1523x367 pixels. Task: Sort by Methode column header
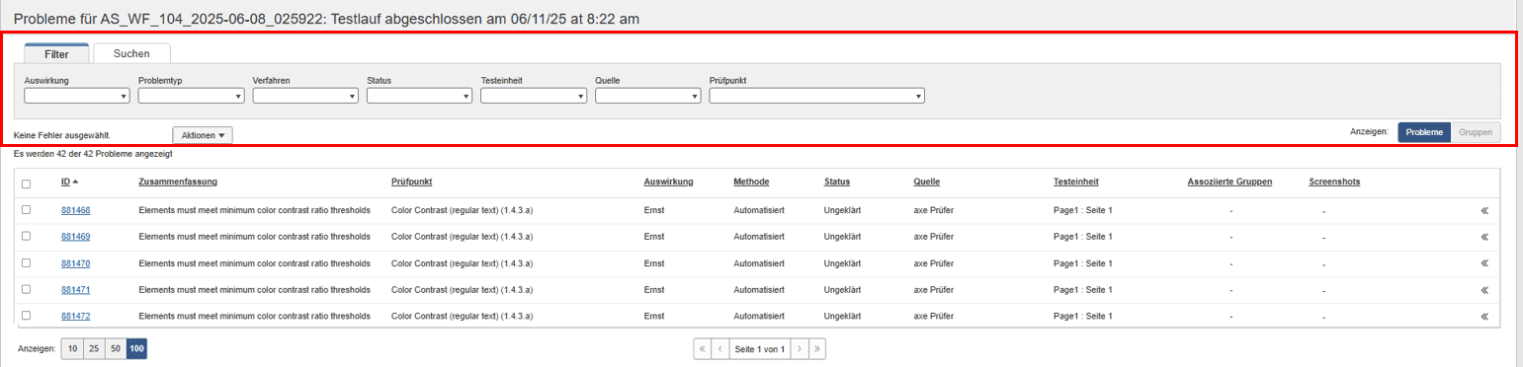click(751, 183)
